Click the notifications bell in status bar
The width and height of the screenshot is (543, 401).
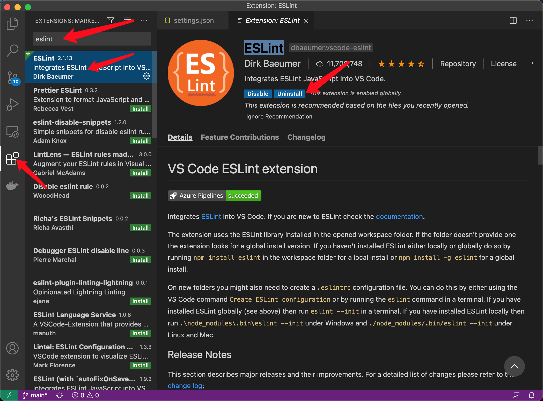click(532, 395)
